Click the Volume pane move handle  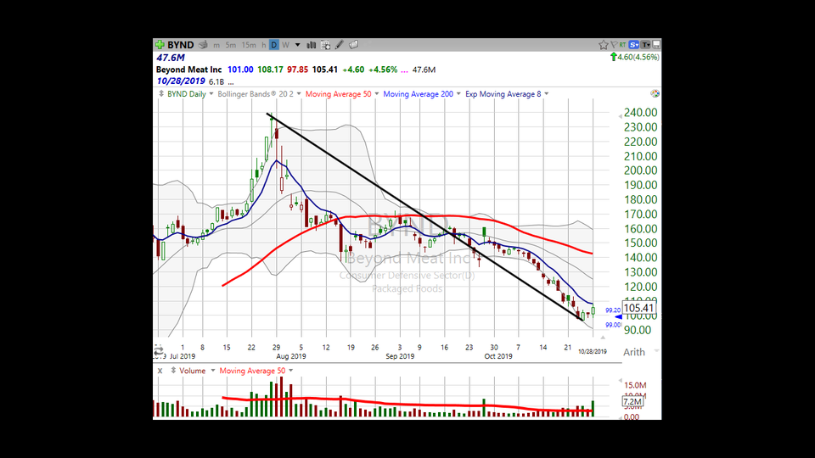click(x=173, y=371)
